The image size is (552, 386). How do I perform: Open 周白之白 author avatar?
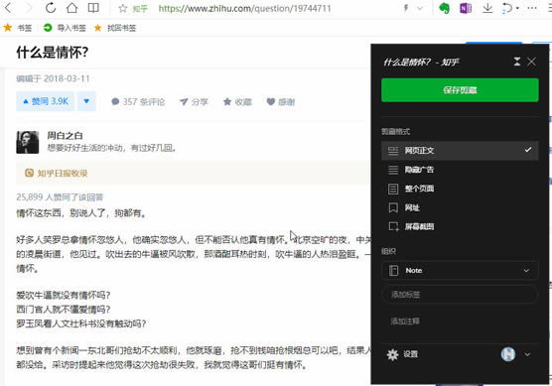28,142
